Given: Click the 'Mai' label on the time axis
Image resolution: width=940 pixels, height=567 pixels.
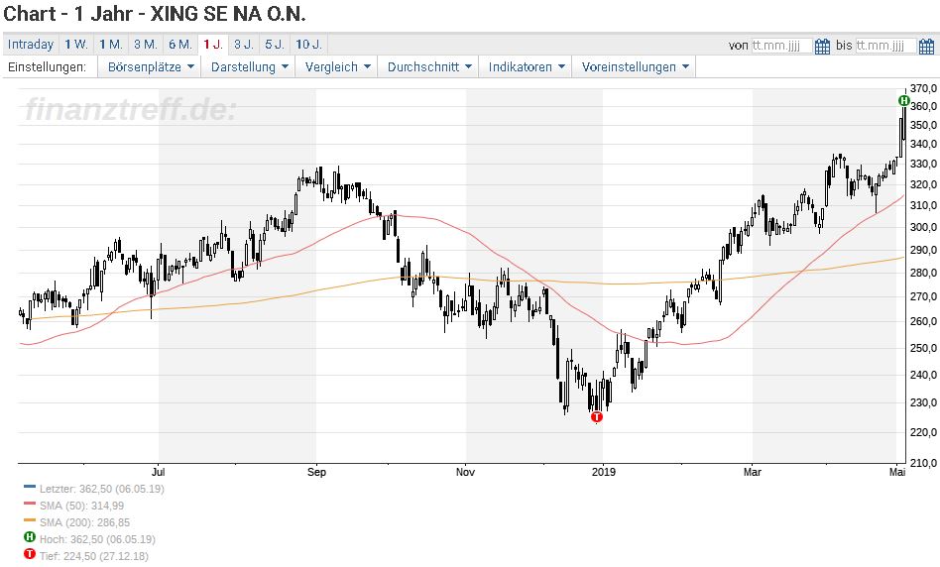Looking at the screenshot, I should pyautogui.click(x=897, y=472).
